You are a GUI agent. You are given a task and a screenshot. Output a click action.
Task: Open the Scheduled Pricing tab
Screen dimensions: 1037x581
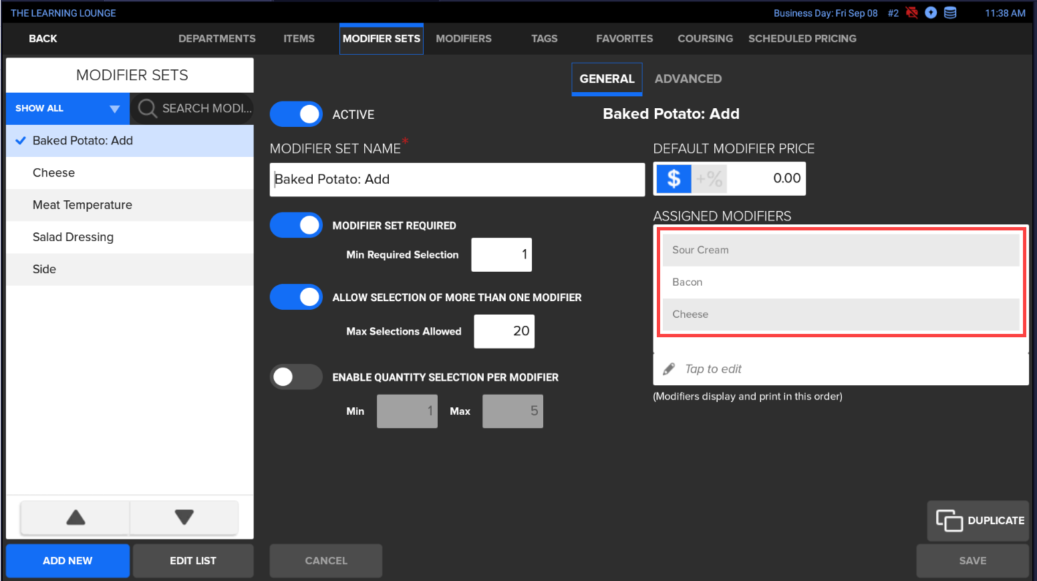(x=802, y=39)
